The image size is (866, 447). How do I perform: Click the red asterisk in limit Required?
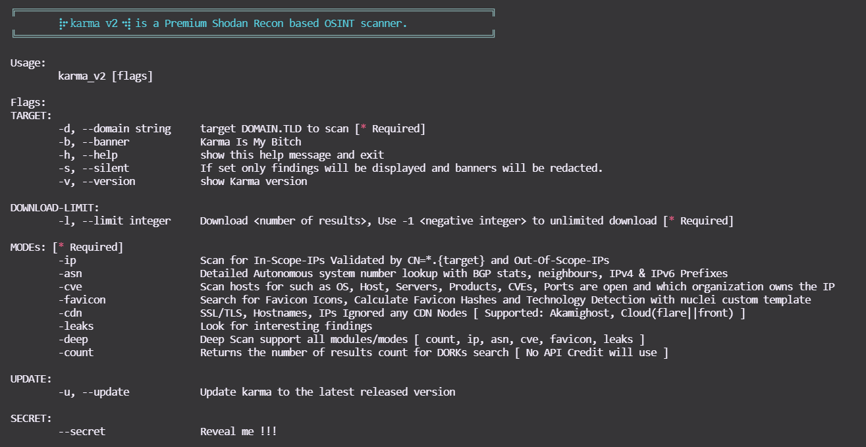click(672, 221)
